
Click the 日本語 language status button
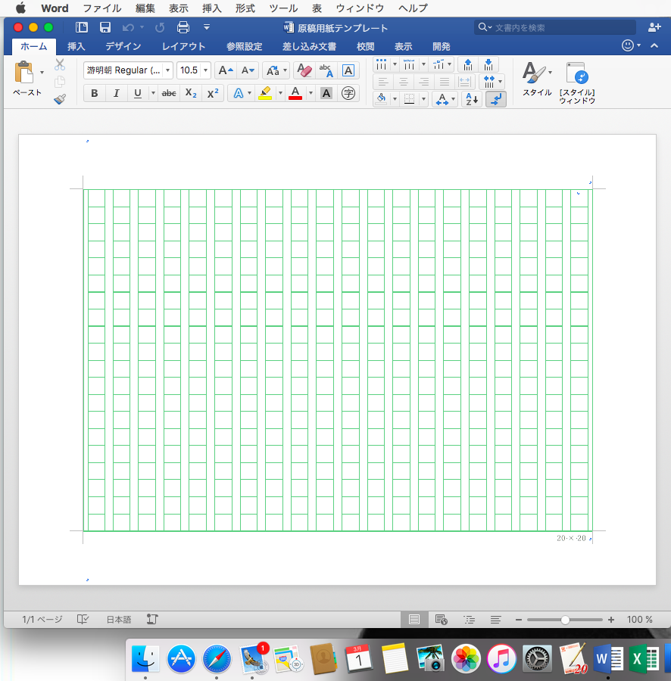tap(118, 620)
